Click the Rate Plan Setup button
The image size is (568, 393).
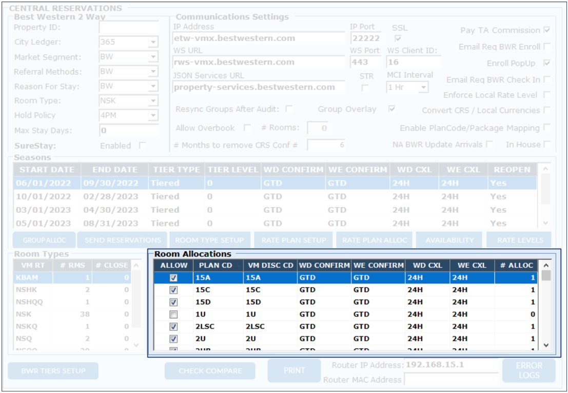click(293, 240)
